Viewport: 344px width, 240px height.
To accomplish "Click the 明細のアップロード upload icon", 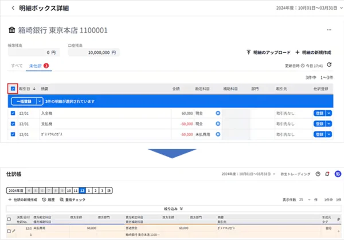I will point(248,51).
